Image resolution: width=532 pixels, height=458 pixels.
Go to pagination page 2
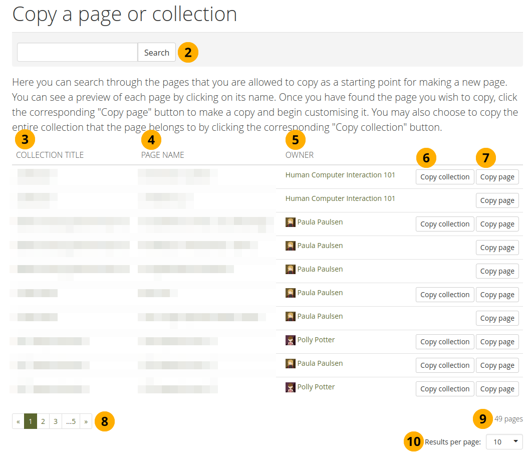pyautogui.click(x=43, y=422)
